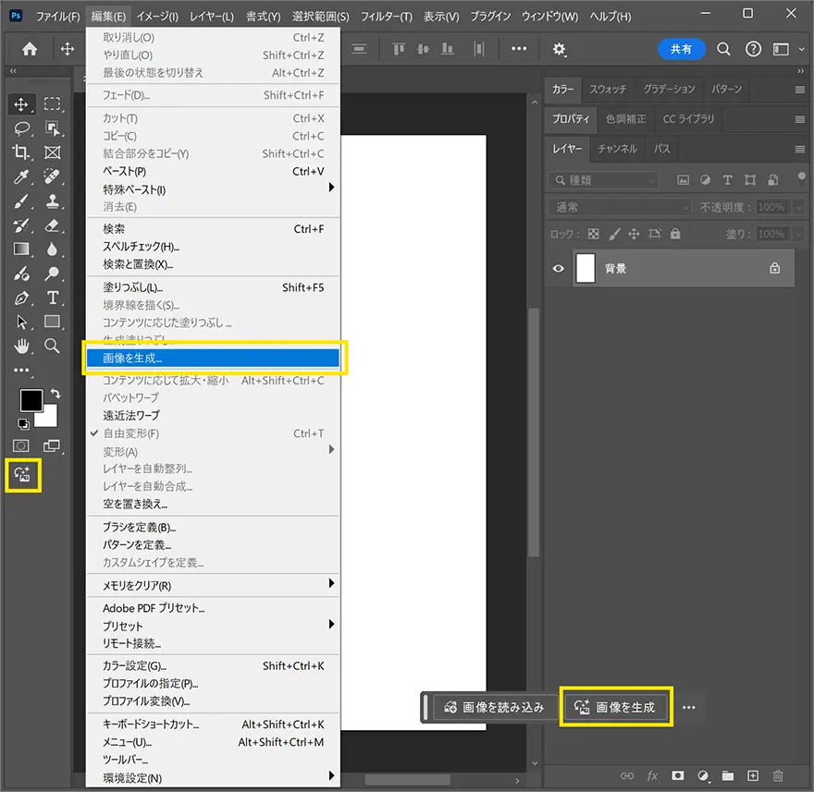Select the Eraser tool

pyautogui.click(x=52, y=225)
